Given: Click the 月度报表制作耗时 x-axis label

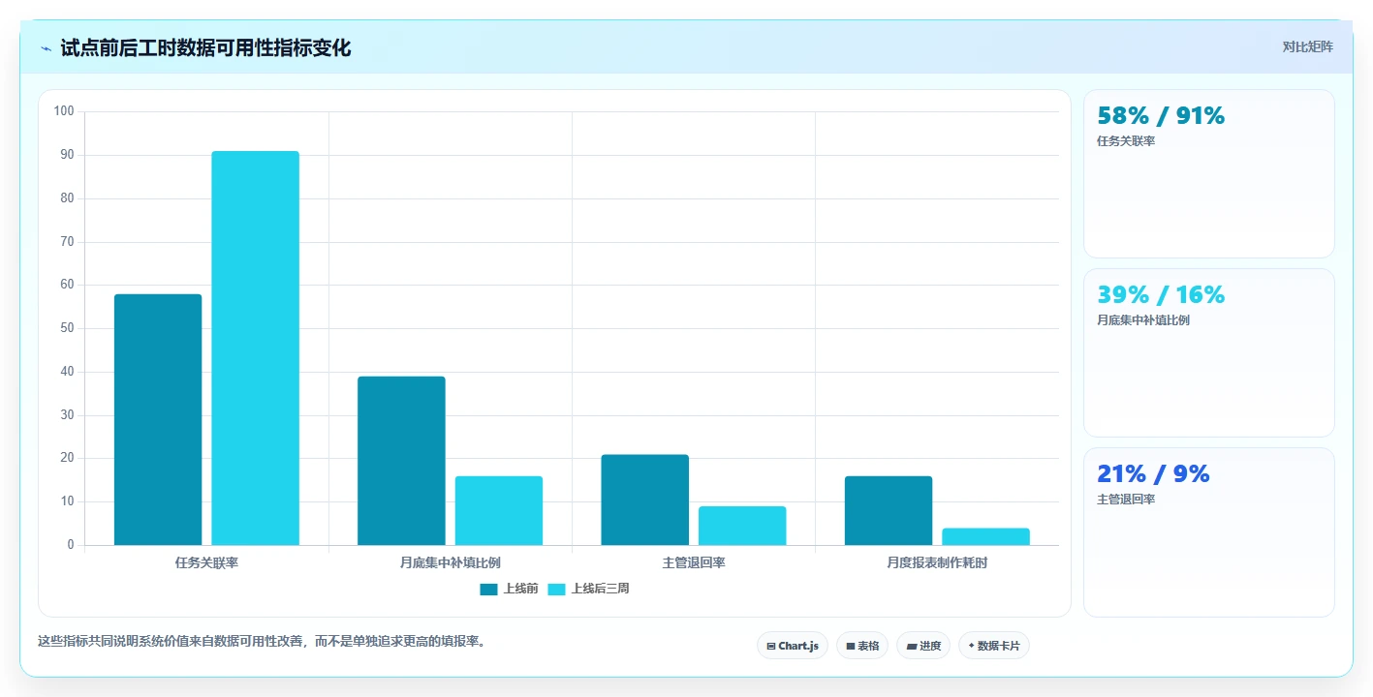Looking at the screenshot, I should click(937, 562).
